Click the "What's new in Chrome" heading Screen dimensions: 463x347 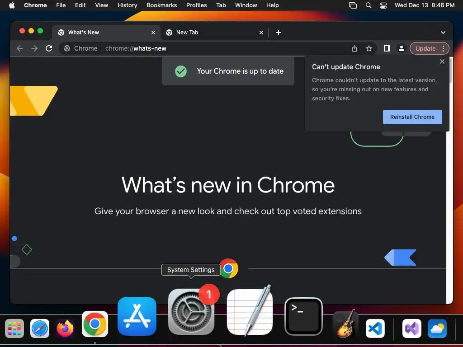(228, 185)
